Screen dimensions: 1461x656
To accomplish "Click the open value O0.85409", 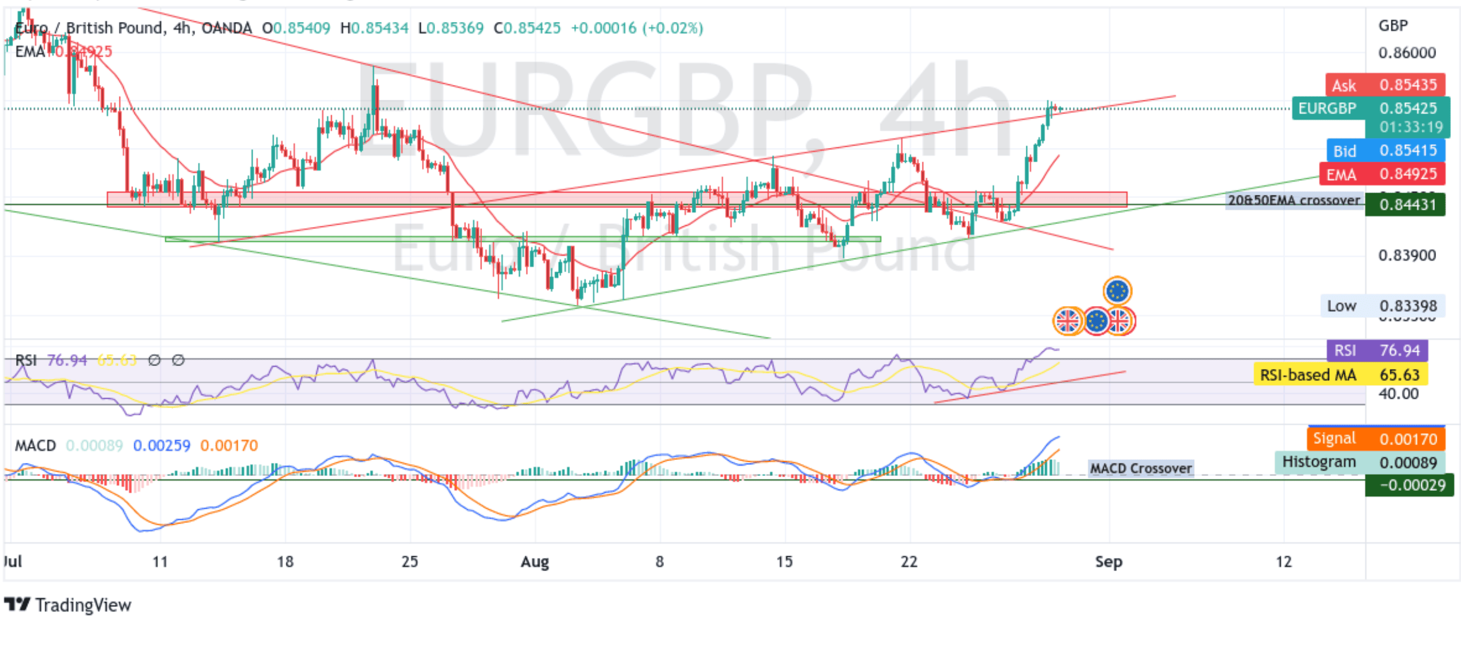I will (296, 28).
